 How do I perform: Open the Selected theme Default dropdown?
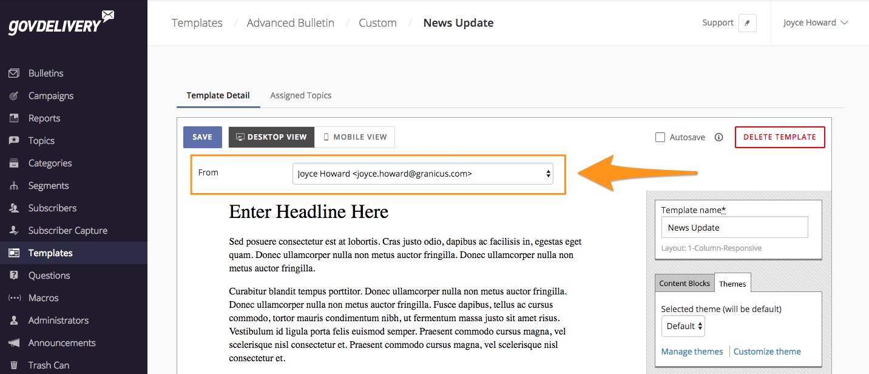click(x=683, y=326)
